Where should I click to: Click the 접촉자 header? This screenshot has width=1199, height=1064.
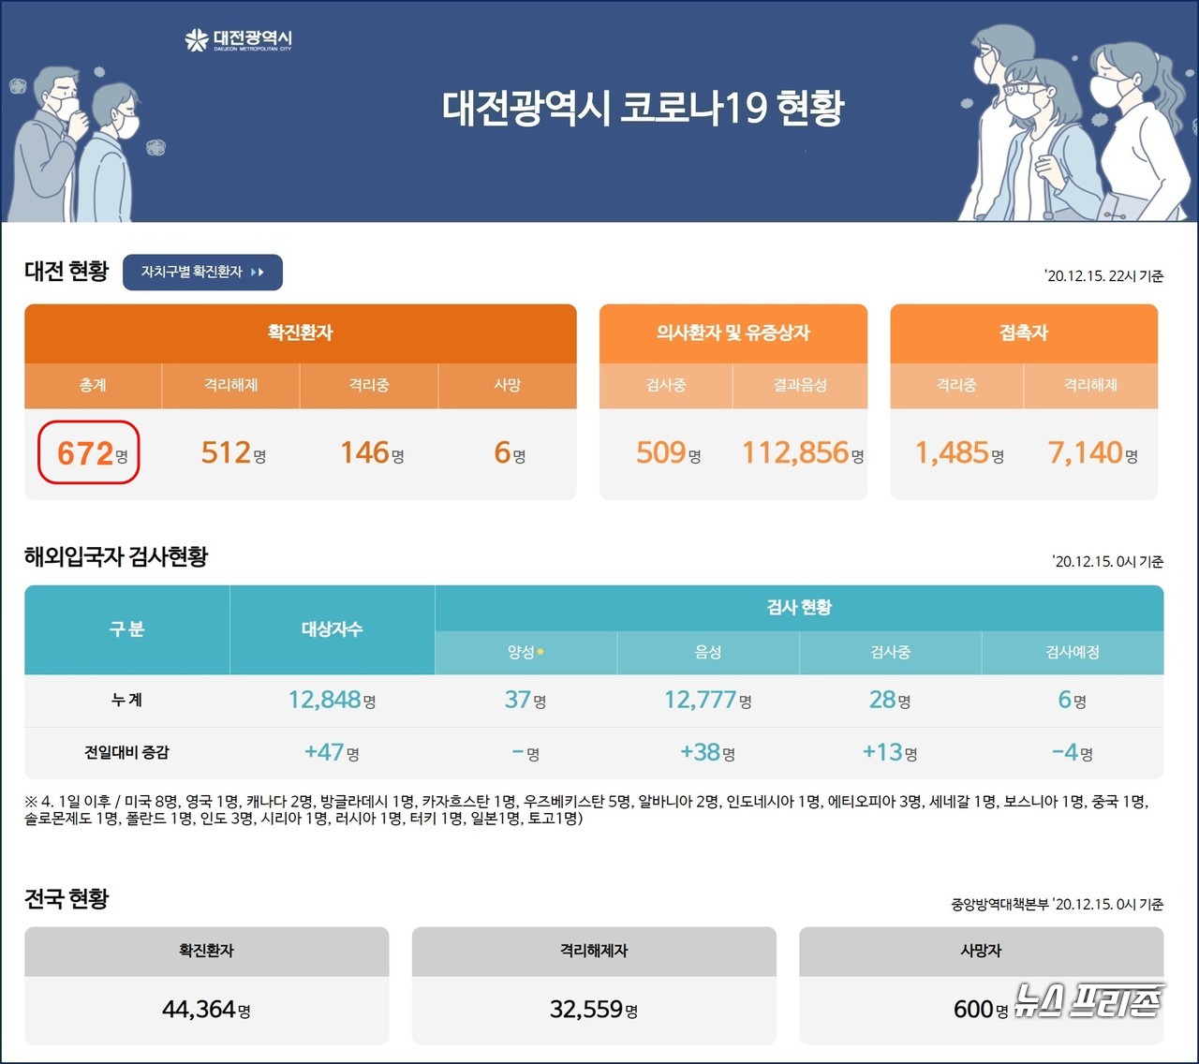(1024, 332)
